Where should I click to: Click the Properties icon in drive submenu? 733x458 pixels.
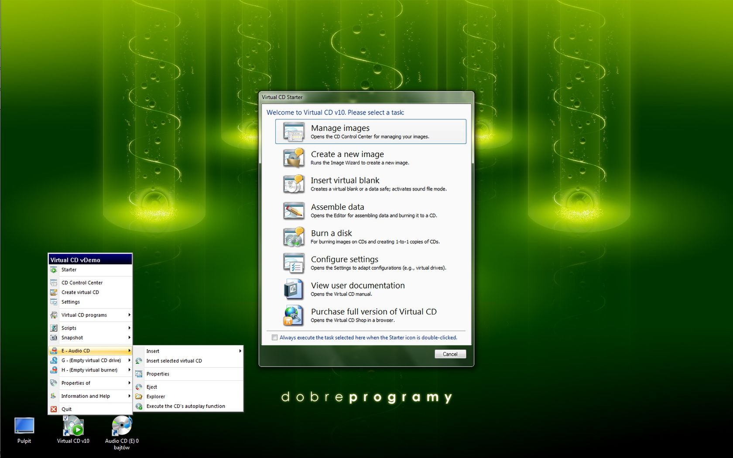(139, 374)
